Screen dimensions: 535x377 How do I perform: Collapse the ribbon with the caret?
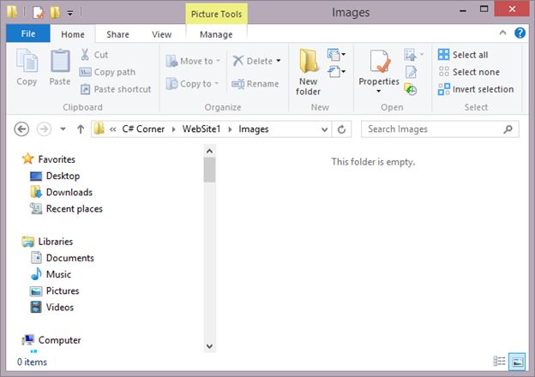(502, 33)
